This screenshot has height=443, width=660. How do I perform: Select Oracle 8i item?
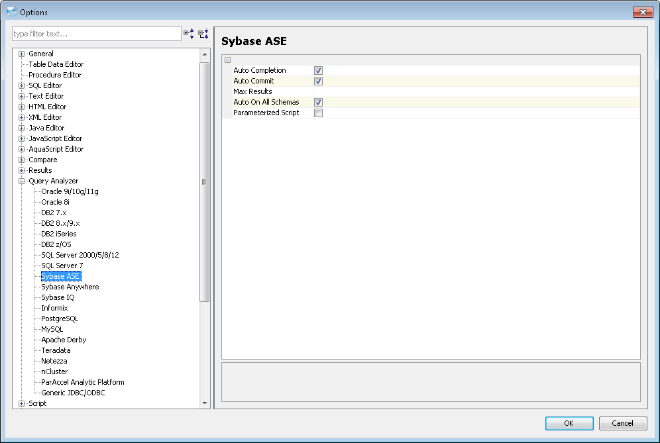click(x=55, y=202)
